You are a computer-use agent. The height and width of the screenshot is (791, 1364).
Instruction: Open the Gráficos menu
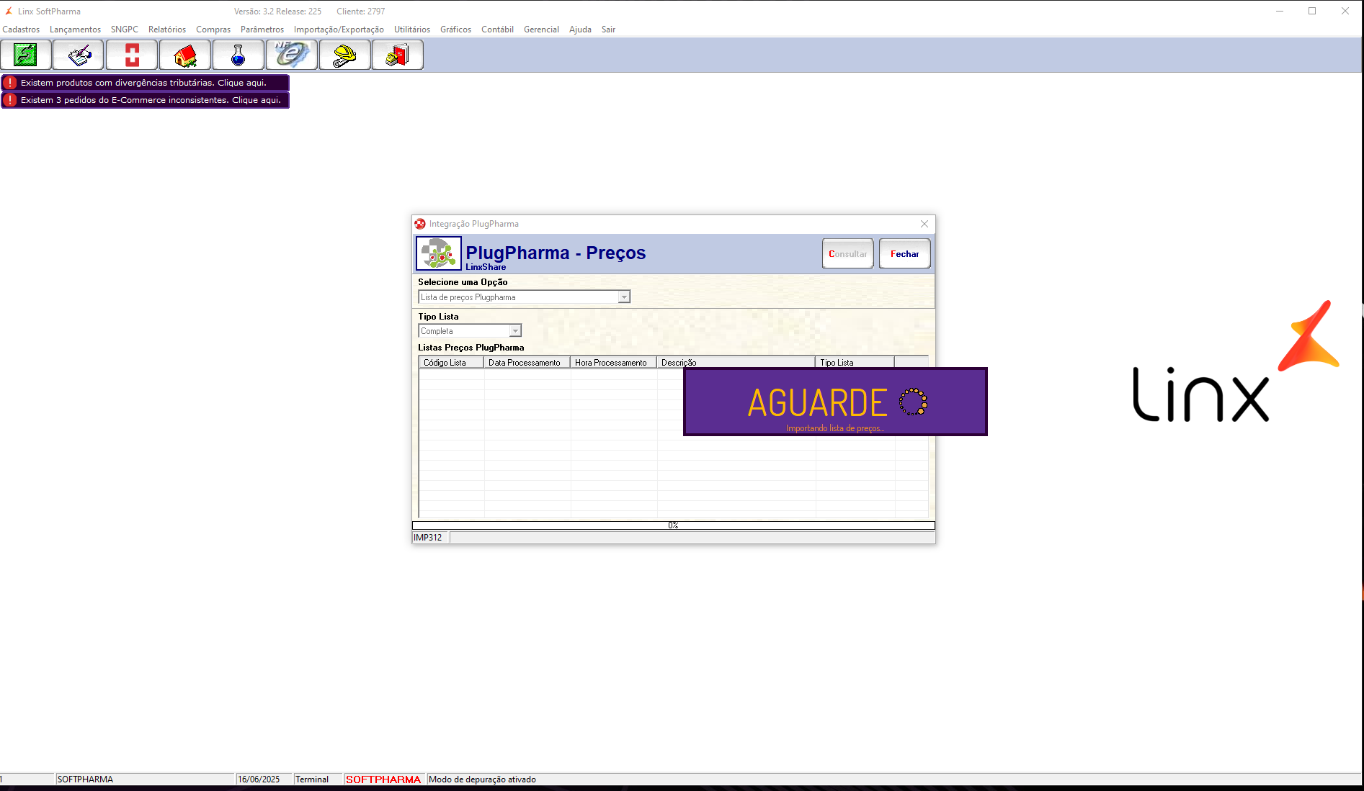coord(456,30)
